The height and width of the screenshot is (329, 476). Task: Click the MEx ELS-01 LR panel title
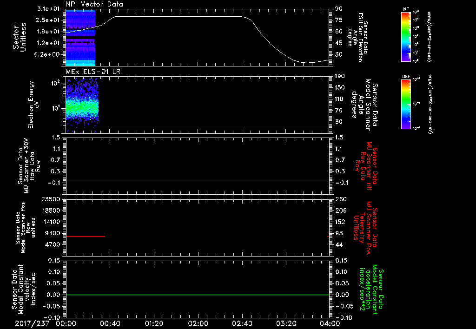pos(93,72)
